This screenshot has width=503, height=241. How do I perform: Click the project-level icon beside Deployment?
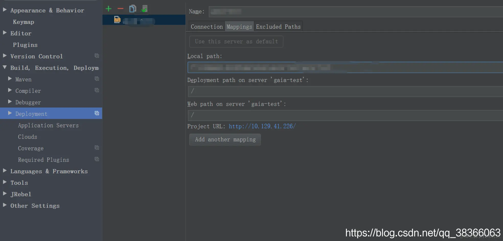click(97, 113)
